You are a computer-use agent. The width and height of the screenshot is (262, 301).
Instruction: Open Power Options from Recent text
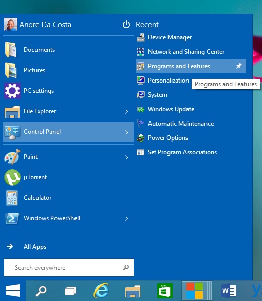168,138
